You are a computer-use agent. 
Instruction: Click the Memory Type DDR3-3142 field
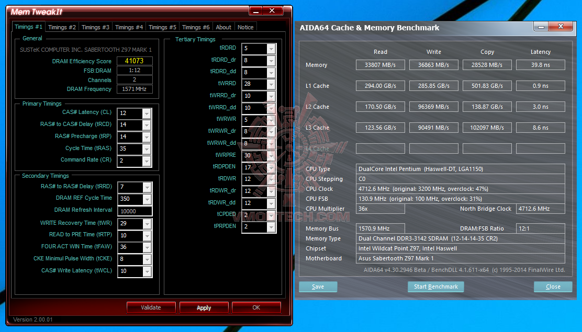(460, 238)
